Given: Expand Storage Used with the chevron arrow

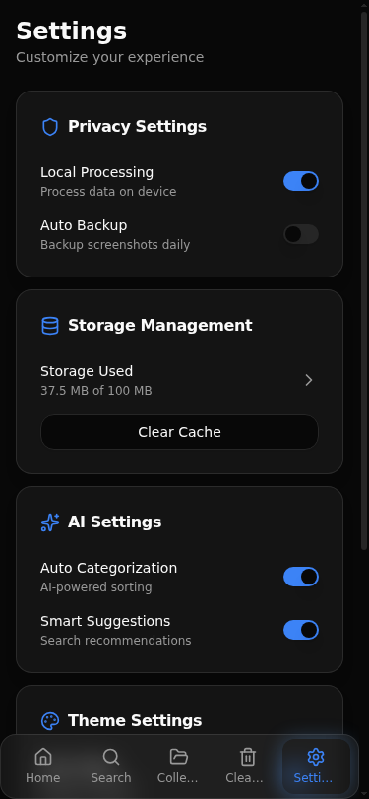Looking at the screenshot, I should pos(308,380).
